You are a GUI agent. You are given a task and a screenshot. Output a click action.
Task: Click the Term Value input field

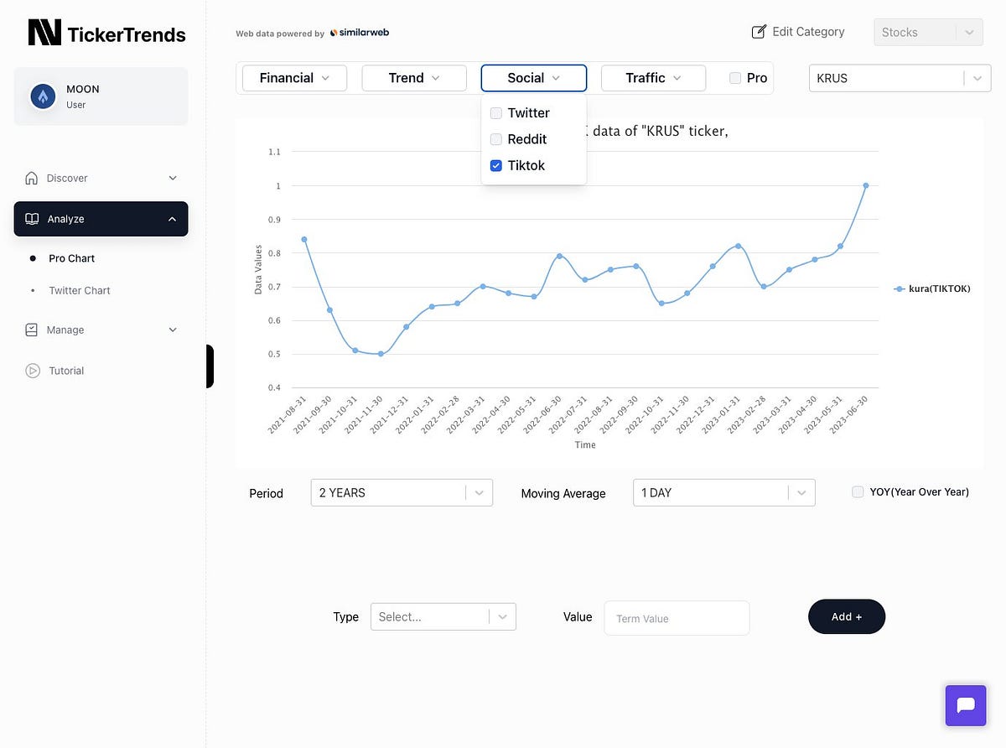pyautogui.click(x=676, y=618)
